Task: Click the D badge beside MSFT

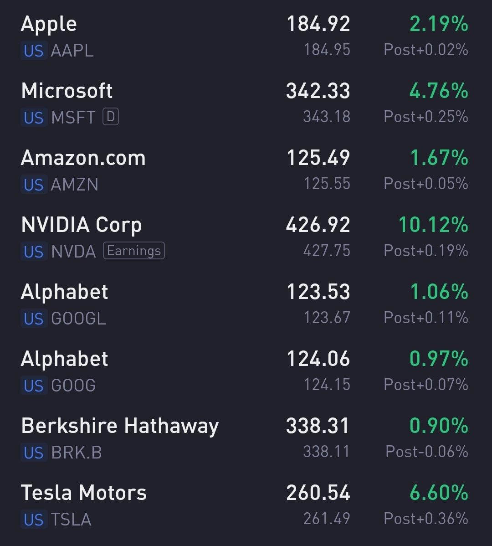Action: coord(111,117)
